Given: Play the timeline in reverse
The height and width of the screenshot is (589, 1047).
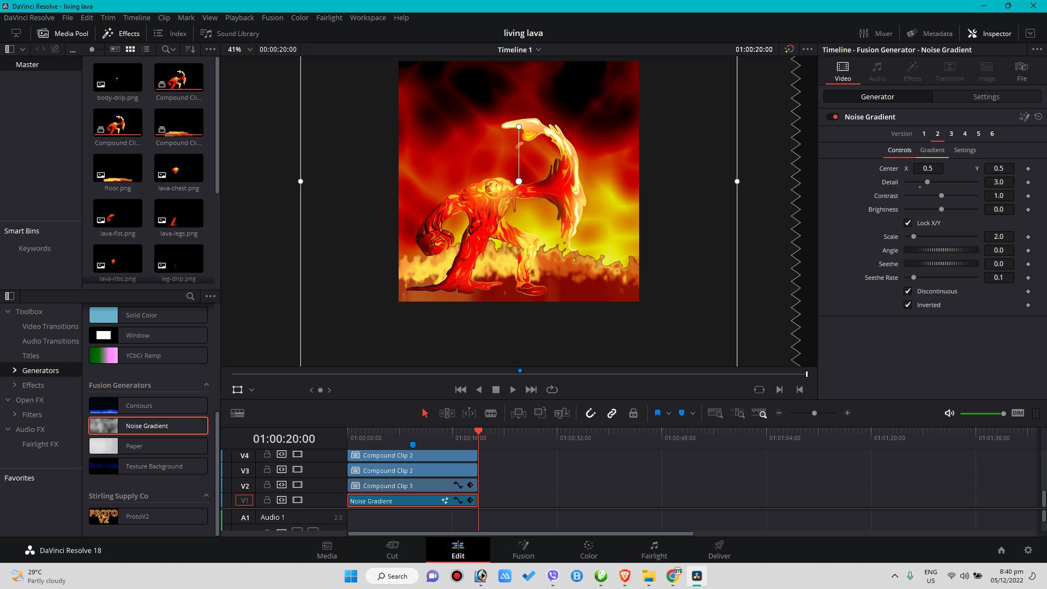Looking at the screenshot, I should [479, 389].
